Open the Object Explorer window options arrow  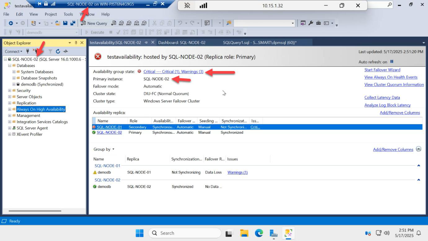(x=70, y=43)
